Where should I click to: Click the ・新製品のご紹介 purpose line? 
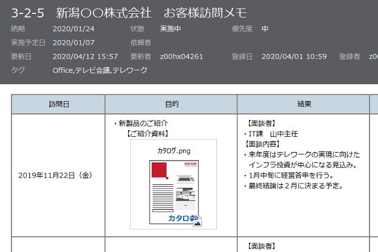click(x=140, y=124)
